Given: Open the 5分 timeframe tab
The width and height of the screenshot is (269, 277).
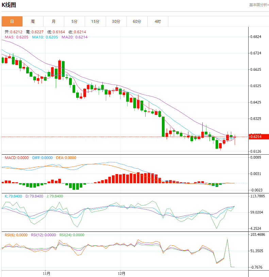Looking at the screenshot, I should click(74, 21).
